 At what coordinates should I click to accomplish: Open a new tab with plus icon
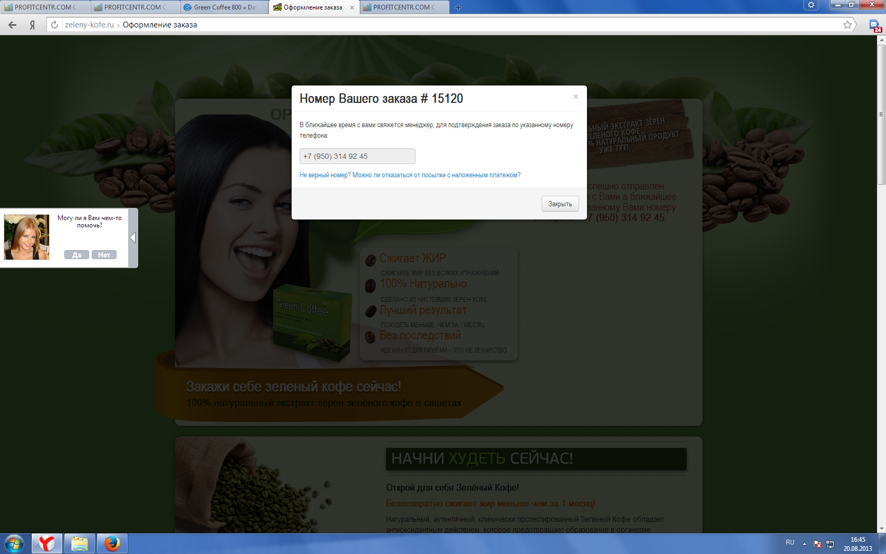point(458,7)
